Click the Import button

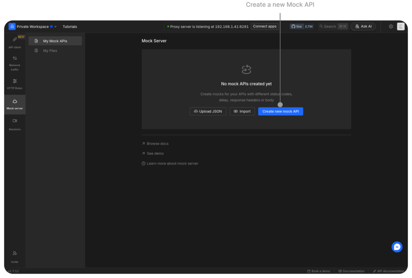(242, 111)
